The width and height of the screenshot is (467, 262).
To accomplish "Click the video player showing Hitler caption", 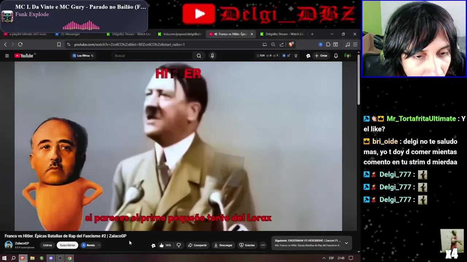I will point(178,146).
